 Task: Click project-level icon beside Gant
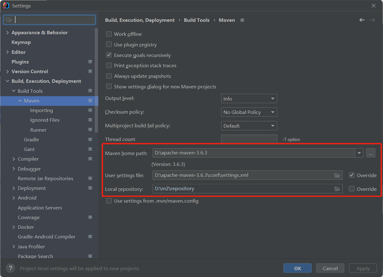click(x=90, y=149)
